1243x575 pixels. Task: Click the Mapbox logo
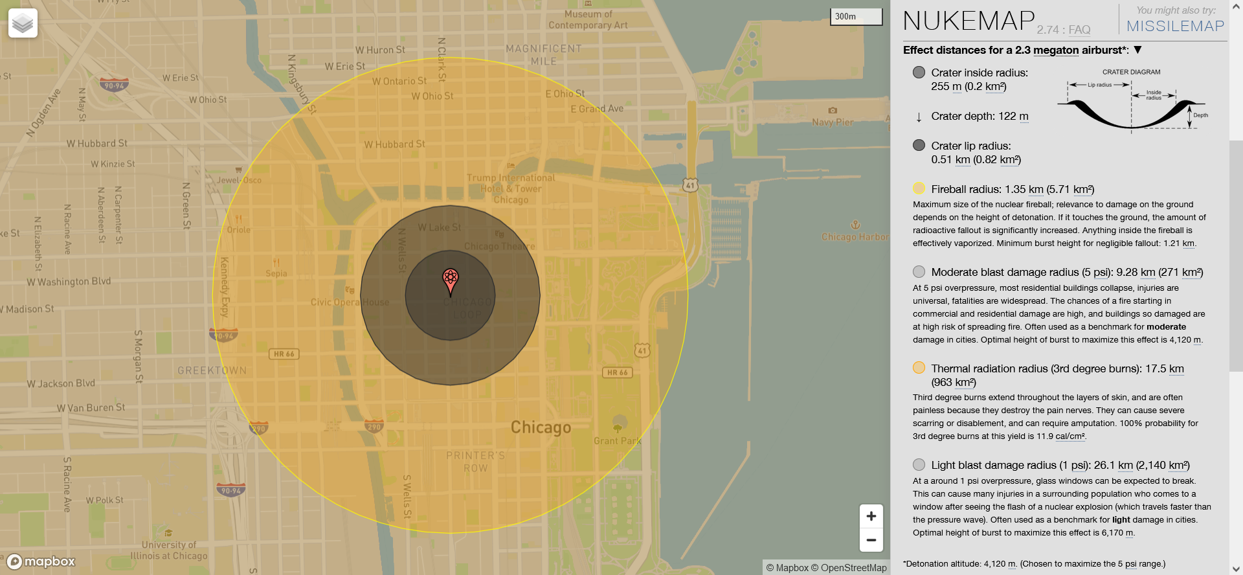click(41, 561)
